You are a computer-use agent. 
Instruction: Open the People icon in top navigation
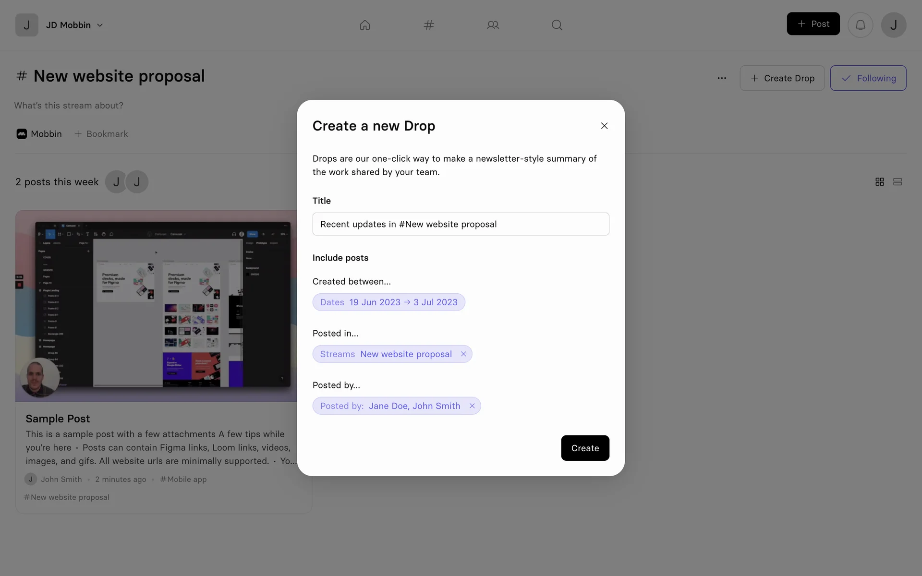(493, 25)
